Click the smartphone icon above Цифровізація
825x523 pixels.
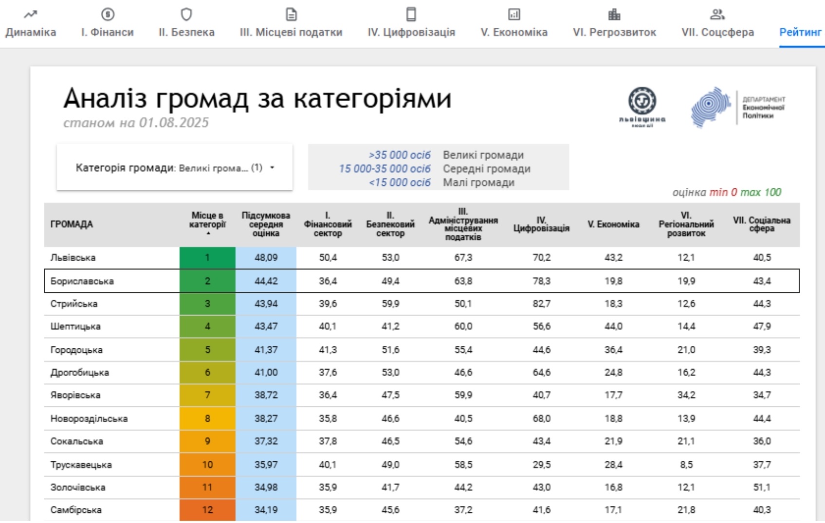pyautogui.click(x=411, y=14)
